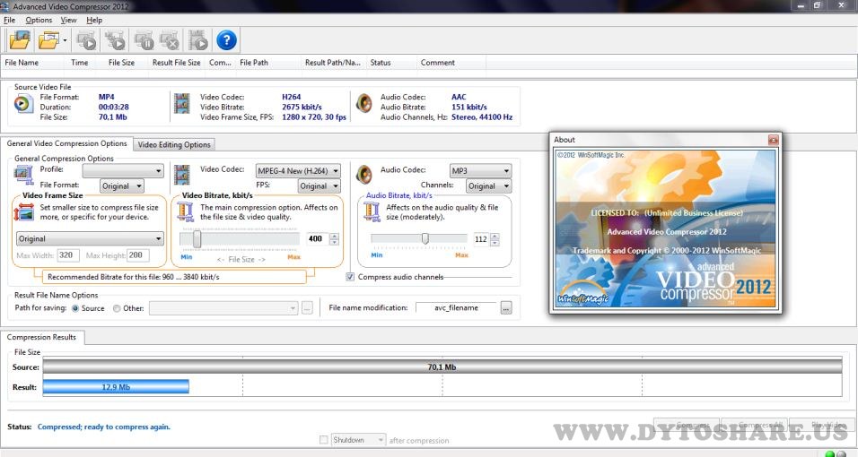This screenshot has width=858, height=457.
Task: Click browse button beside save path box
Action: pyautogui.click(x=307, y=308)
